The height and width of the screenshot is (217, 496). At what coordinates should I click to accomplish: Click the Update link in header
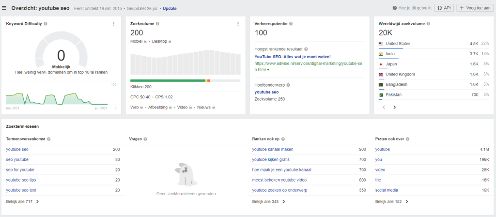pos(170,9)
